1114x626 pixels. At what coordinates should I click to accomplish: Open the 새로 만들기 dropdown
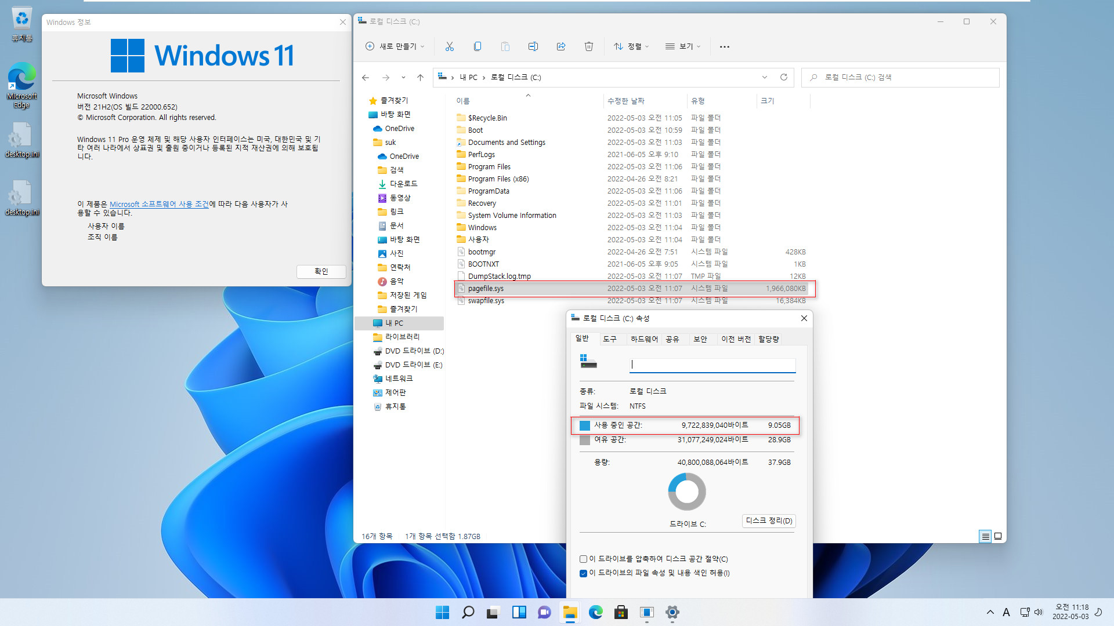(x=395, y=46)
